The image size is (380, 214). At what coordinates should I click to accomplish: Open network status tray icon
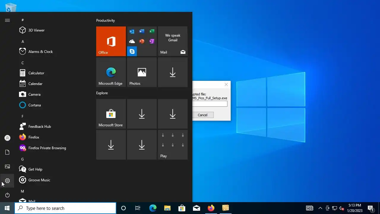(335, 208)
